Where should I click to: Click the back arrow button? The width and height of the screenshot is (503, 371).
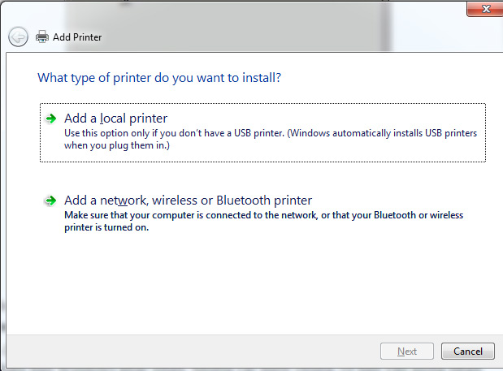coord(18,37)
